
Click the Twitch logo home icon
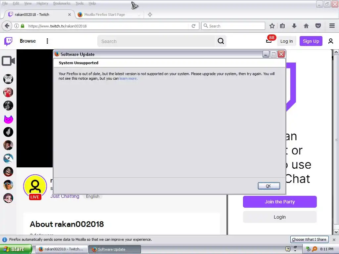(x=8, y=41)
